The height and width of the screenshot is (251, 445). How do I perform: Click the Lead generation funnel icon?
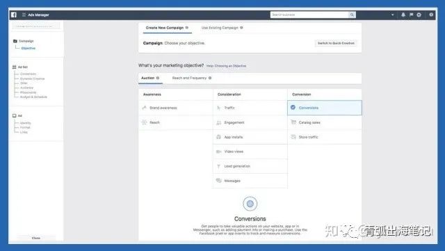click(x=218, y=166)
